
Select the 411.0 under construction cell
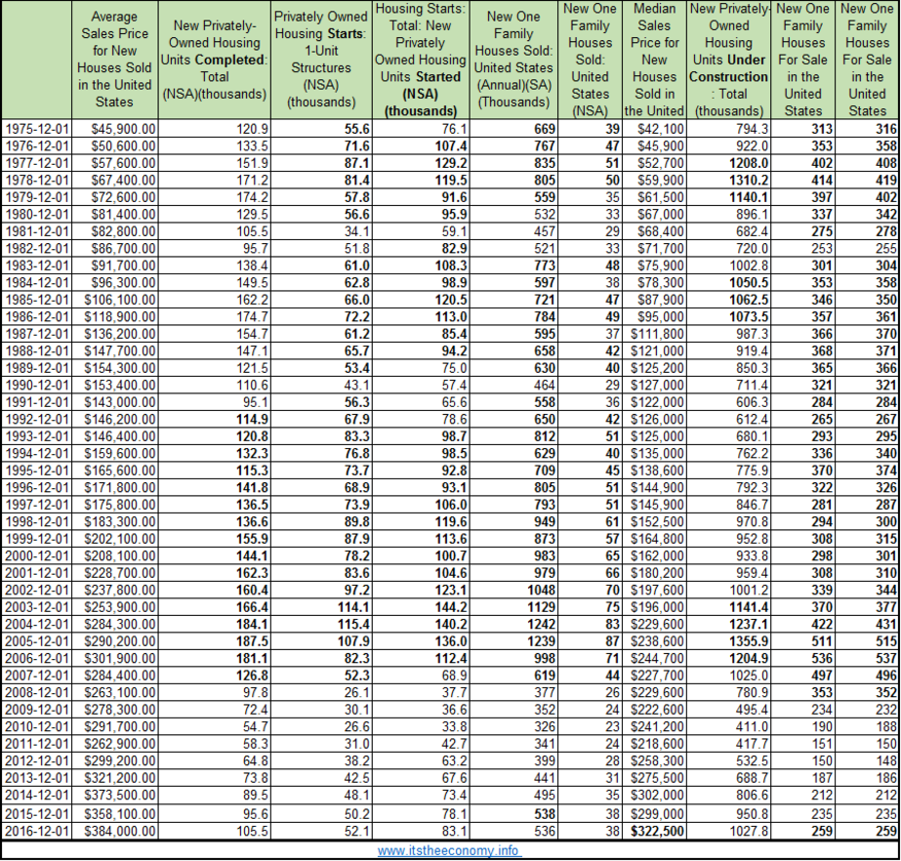(728, 726)
